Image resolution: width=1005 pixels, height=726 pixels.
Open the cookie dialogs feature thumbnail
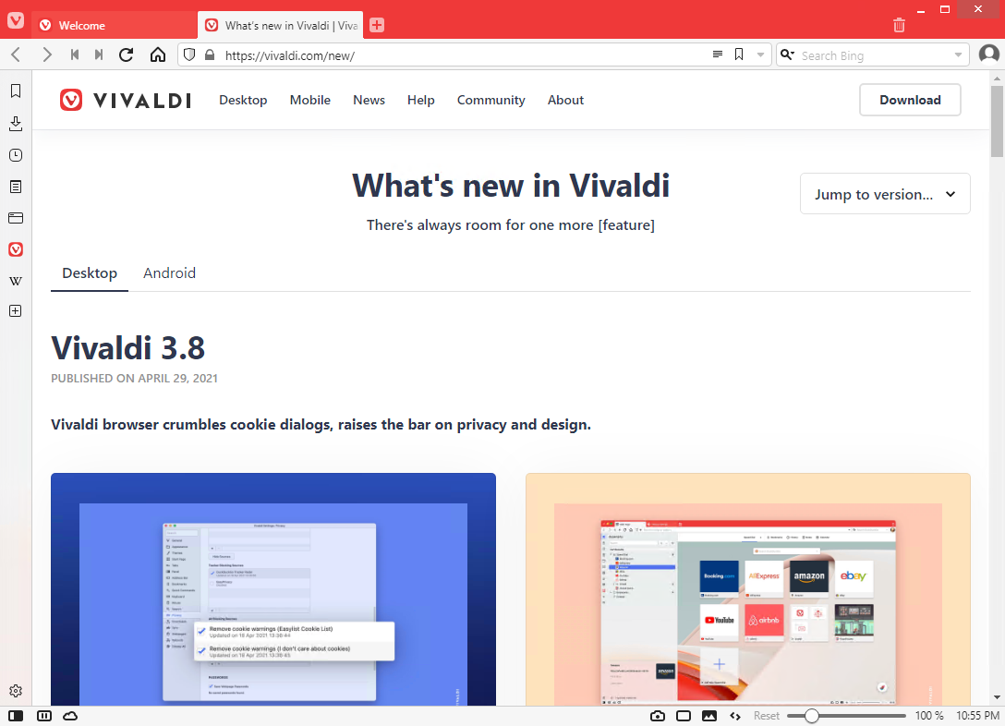(273, 589)
